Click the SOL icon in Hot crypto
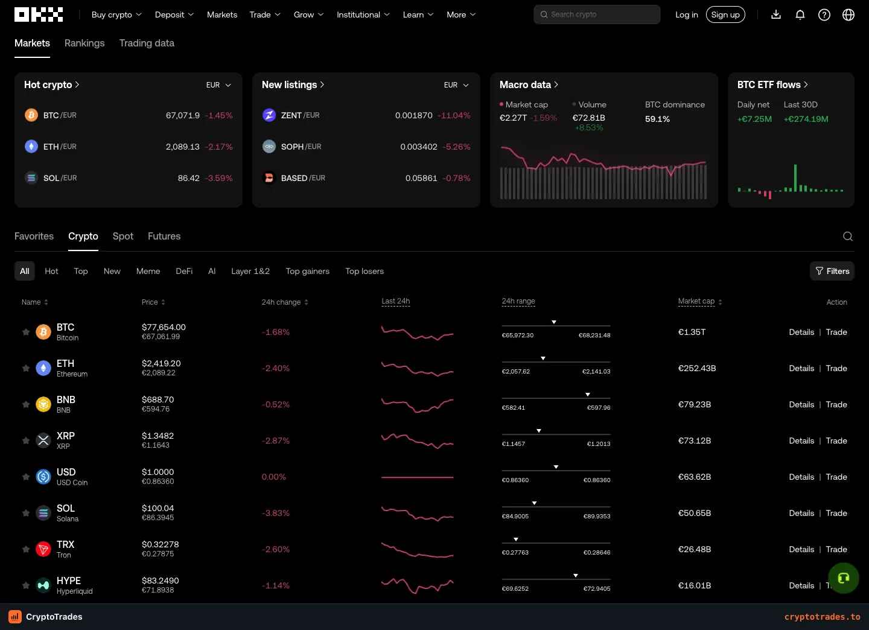The height and width of the screenshot is (630, 869). (x=31, y=178)
